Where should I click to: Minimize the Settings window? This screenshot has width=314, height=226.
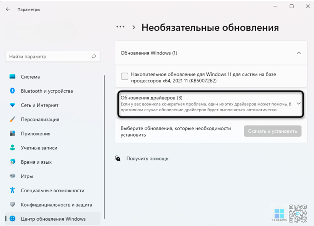[x=275, y=6]
